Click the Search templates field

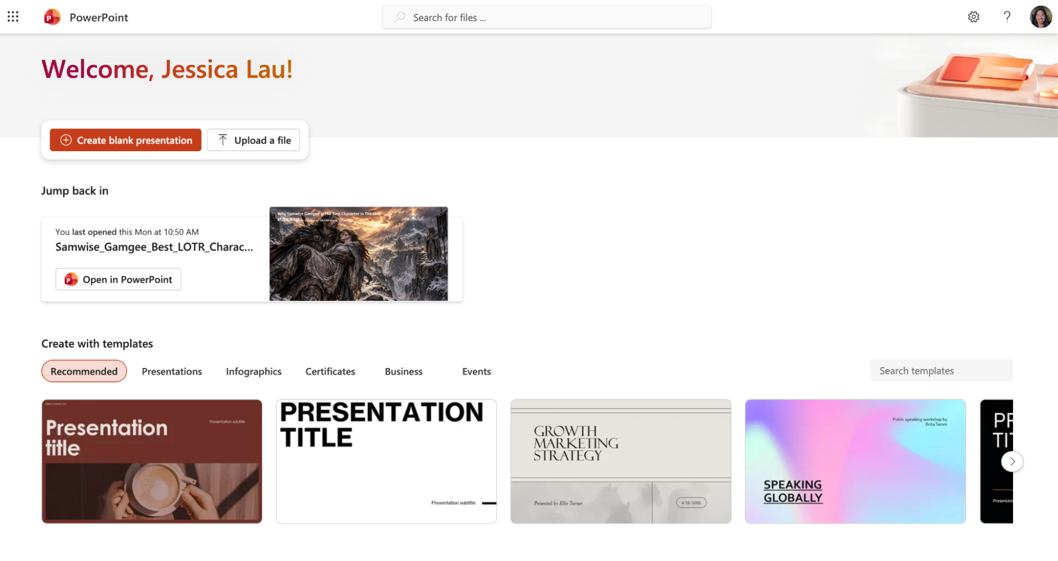tap(941, 371)
